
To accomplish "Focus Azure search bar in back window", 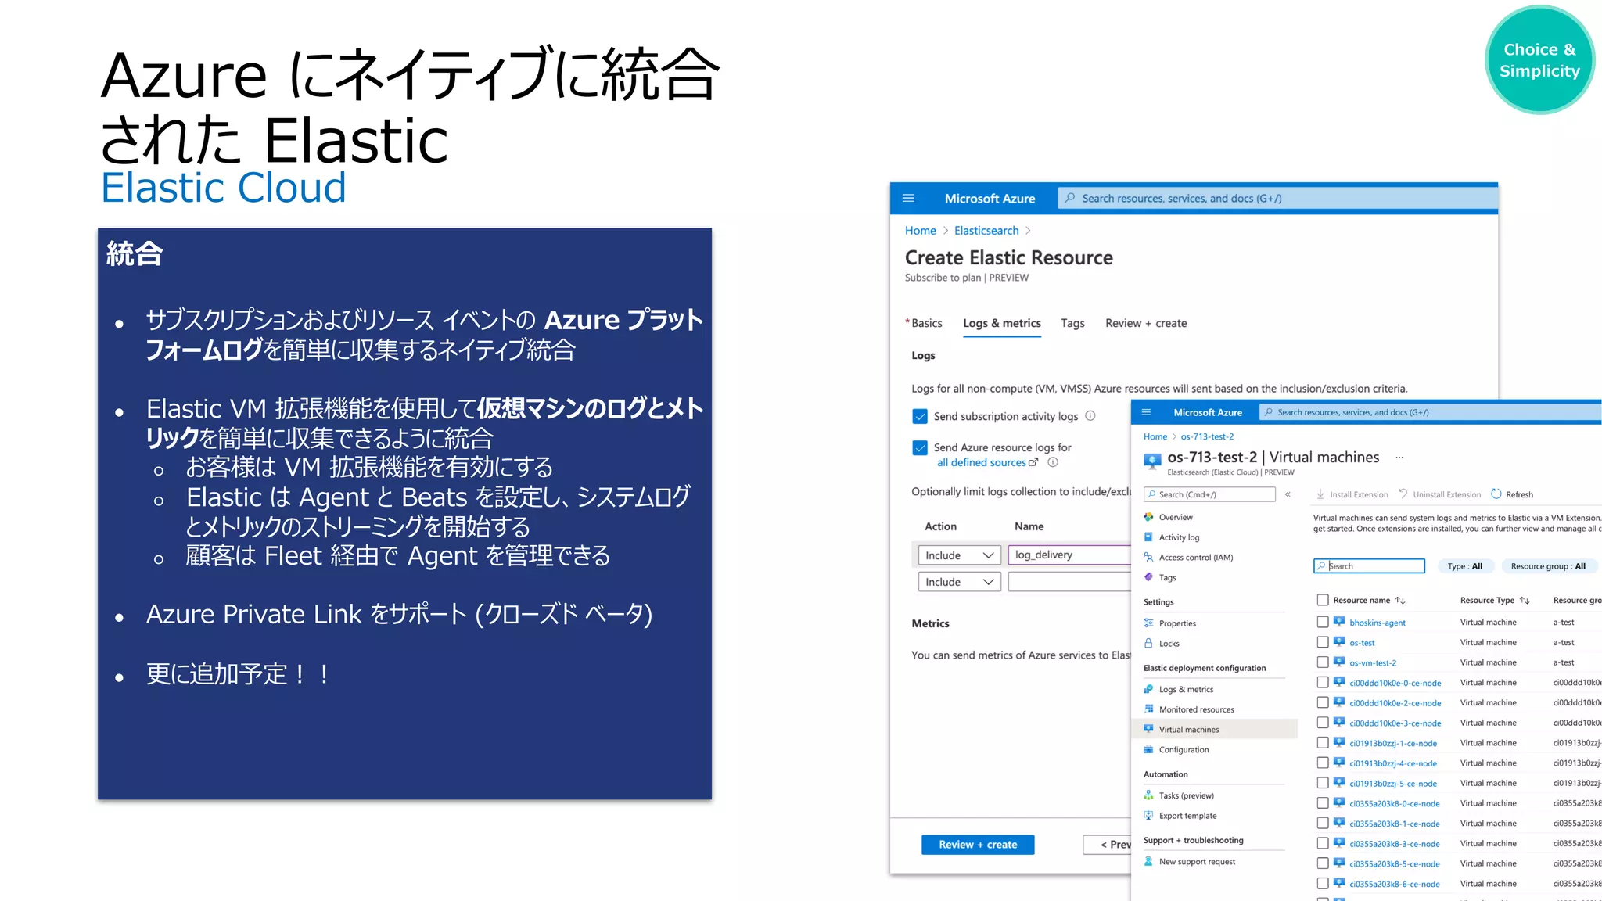I will (x=1277, y=199).
